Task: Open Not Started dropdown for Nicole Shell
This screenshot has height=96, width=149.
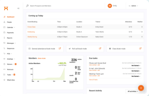Action: point(136,65)
